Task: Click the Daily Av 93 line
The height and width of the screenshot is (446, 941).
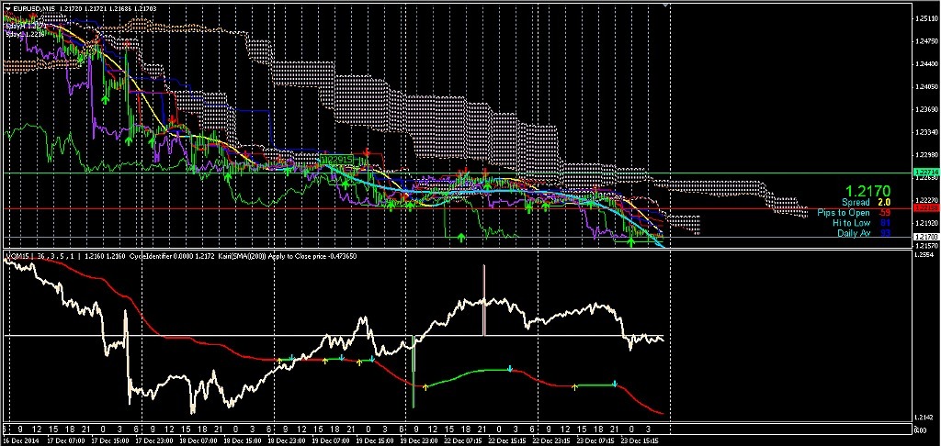Action: point(864,232)
